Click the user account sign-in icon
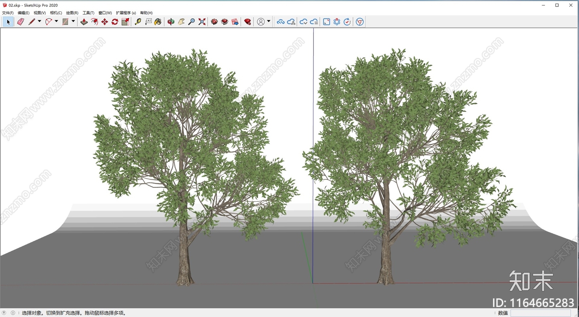The width and height of the screenshot is (579, 317). pos(261,22)
